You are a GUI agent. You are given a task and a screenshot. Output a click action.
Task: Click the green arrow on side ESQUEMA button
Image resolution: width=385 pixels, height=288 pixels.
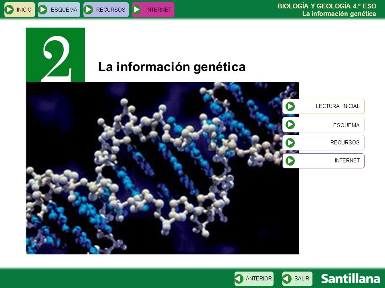(290, 125)
